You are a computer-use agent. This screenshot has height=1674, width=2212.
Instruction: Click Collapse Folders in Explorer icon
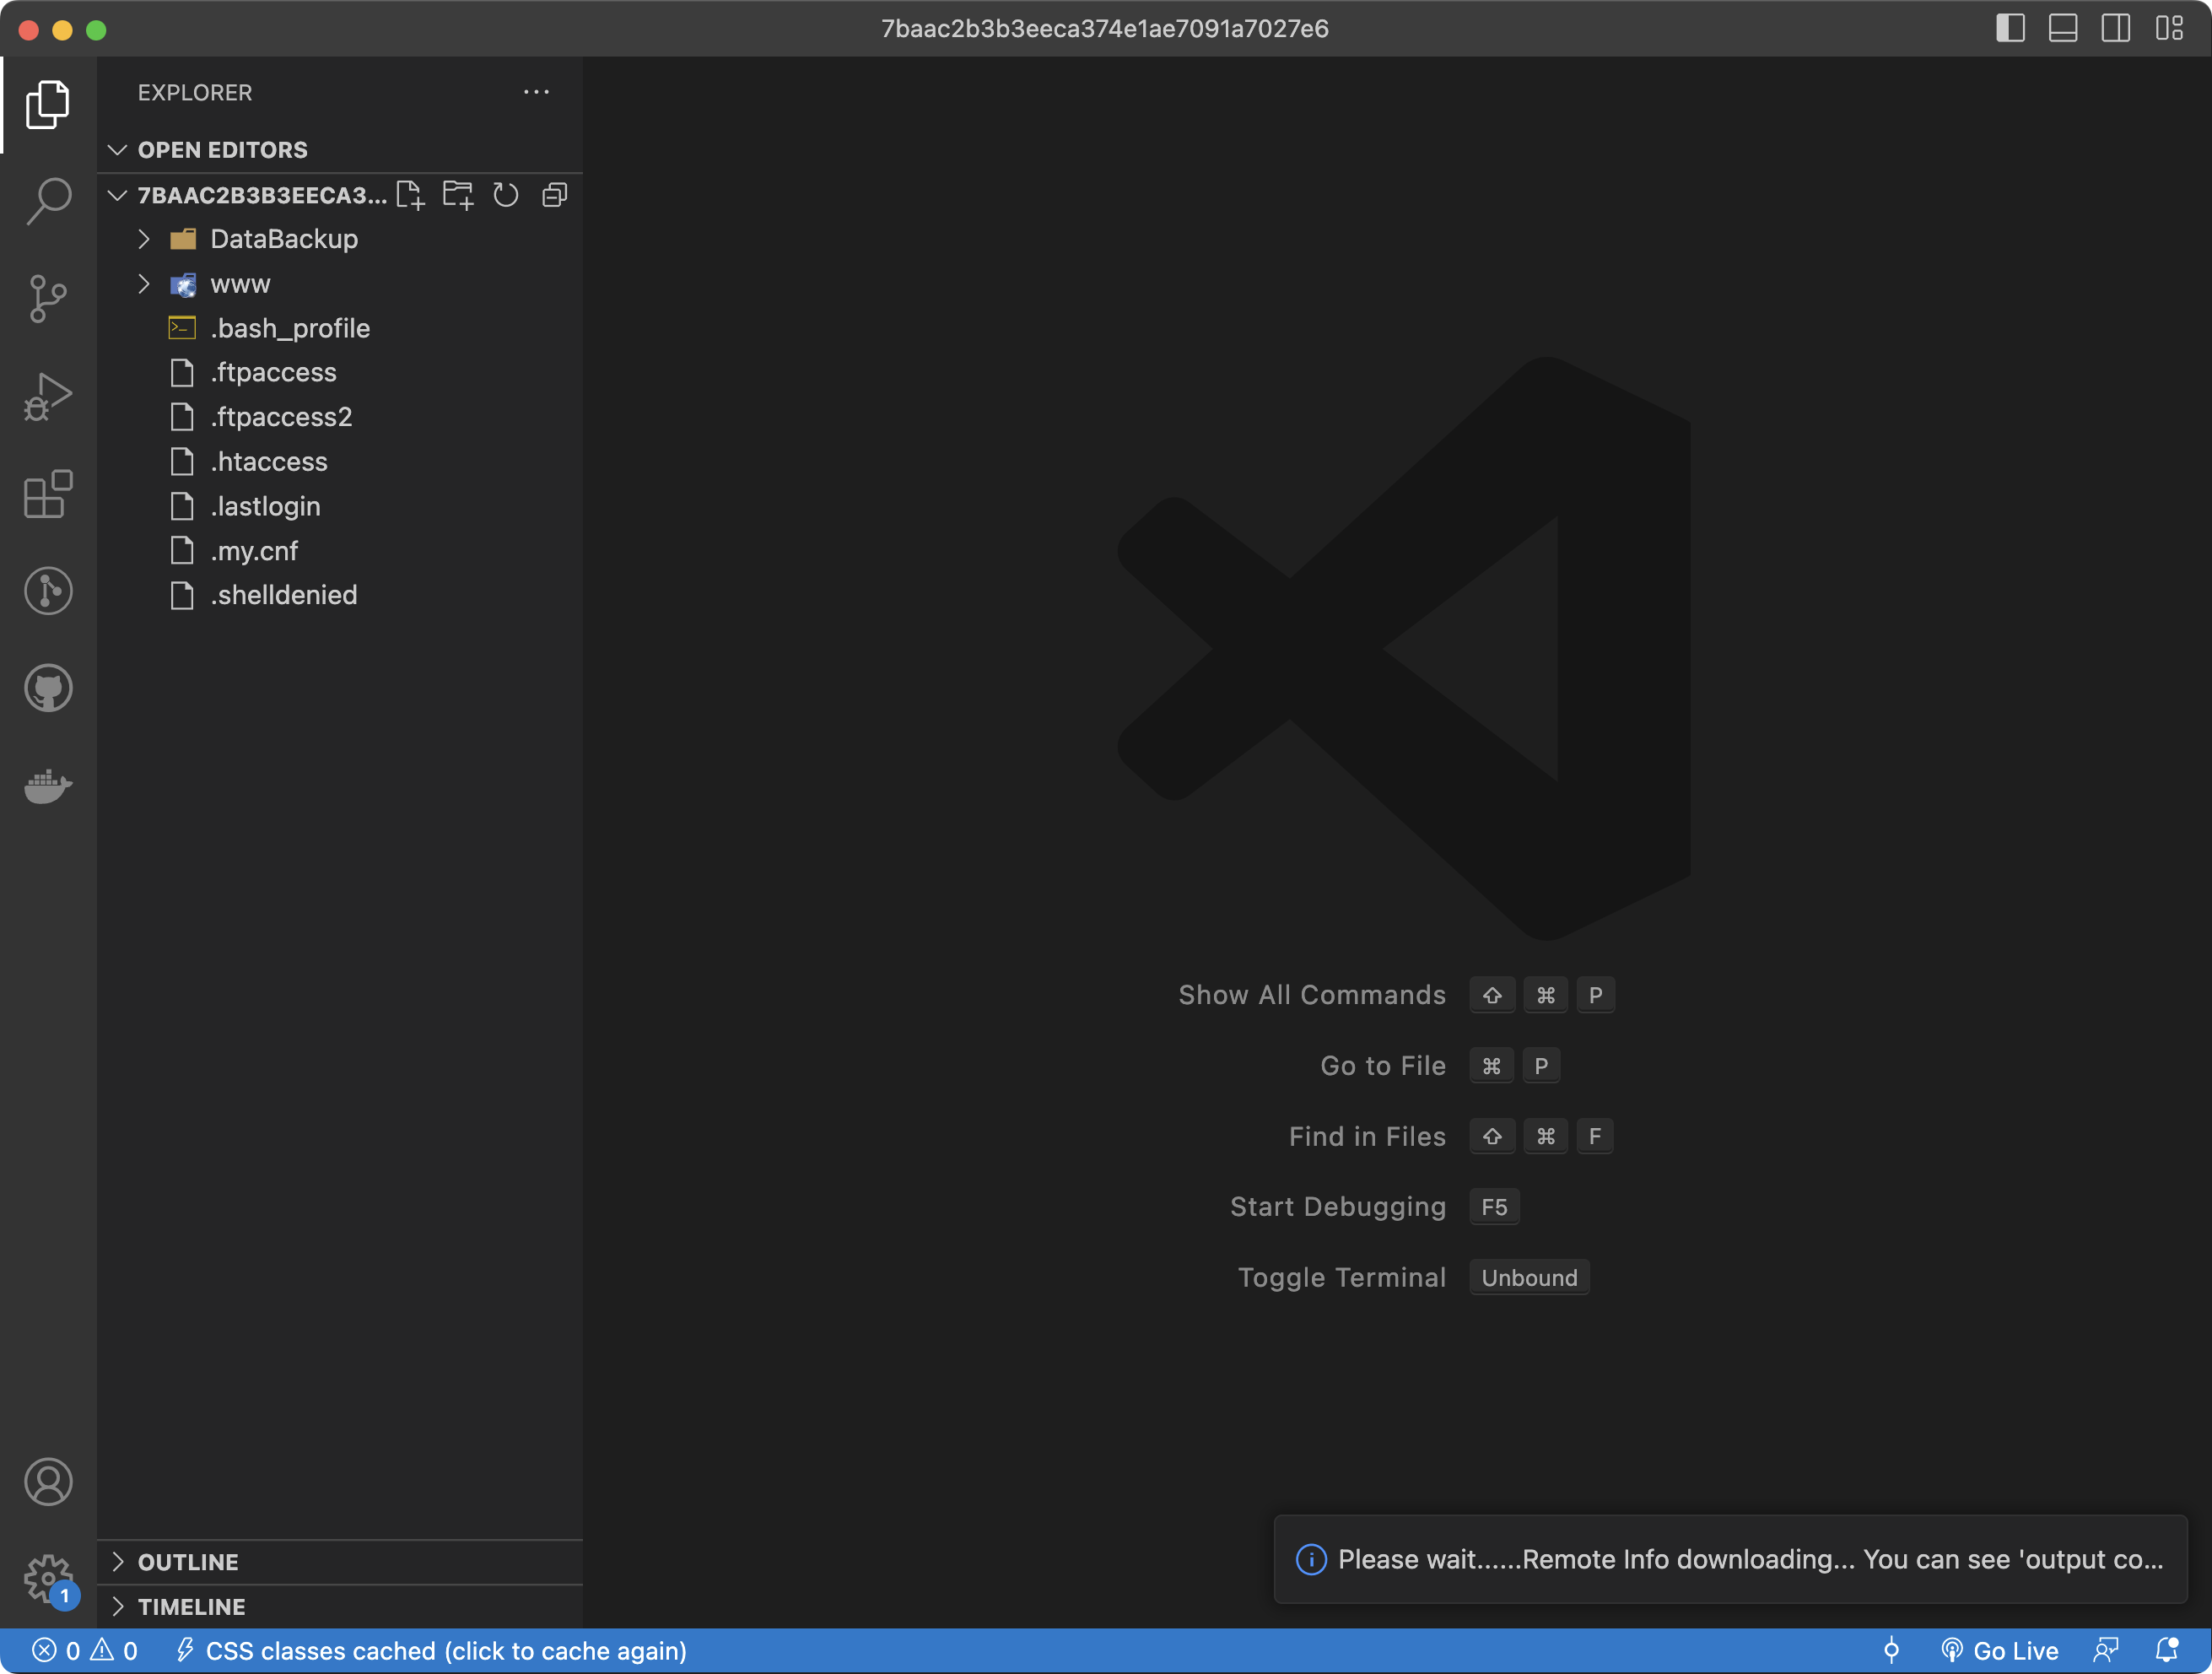coord(555,195)
